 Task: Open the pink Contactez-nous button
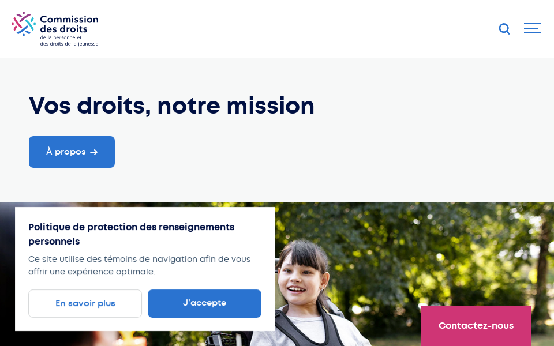(x=476, y=325)
